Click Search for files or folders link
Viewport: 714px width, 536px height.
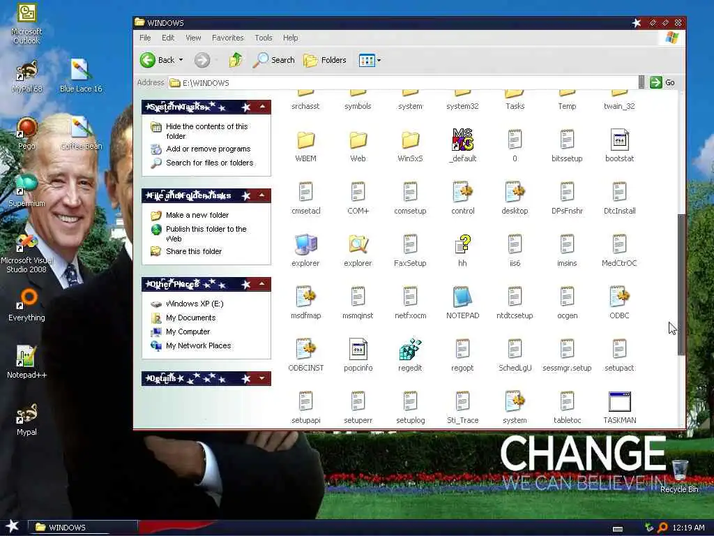[x=209, y=163]
